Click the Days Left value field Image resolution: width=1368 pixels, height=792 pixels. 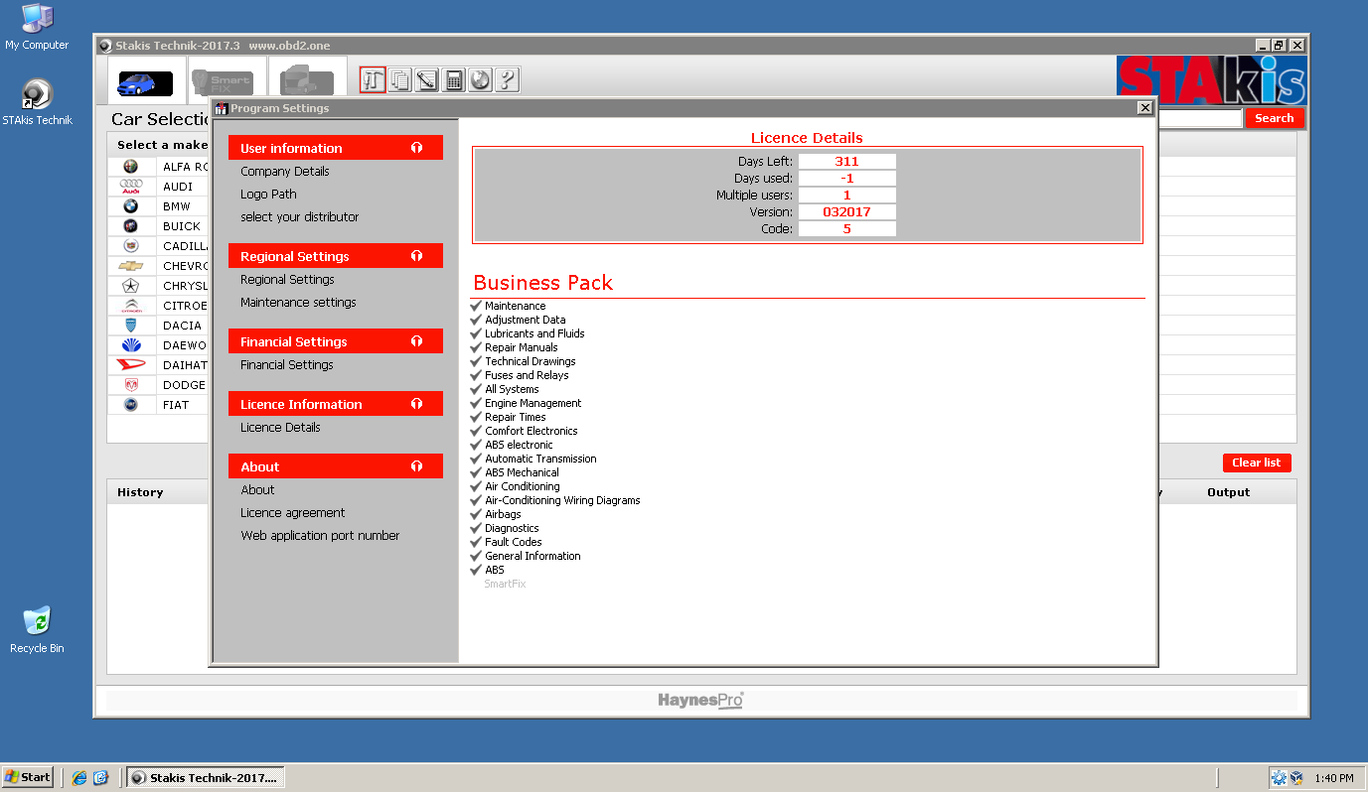(846, 161)
